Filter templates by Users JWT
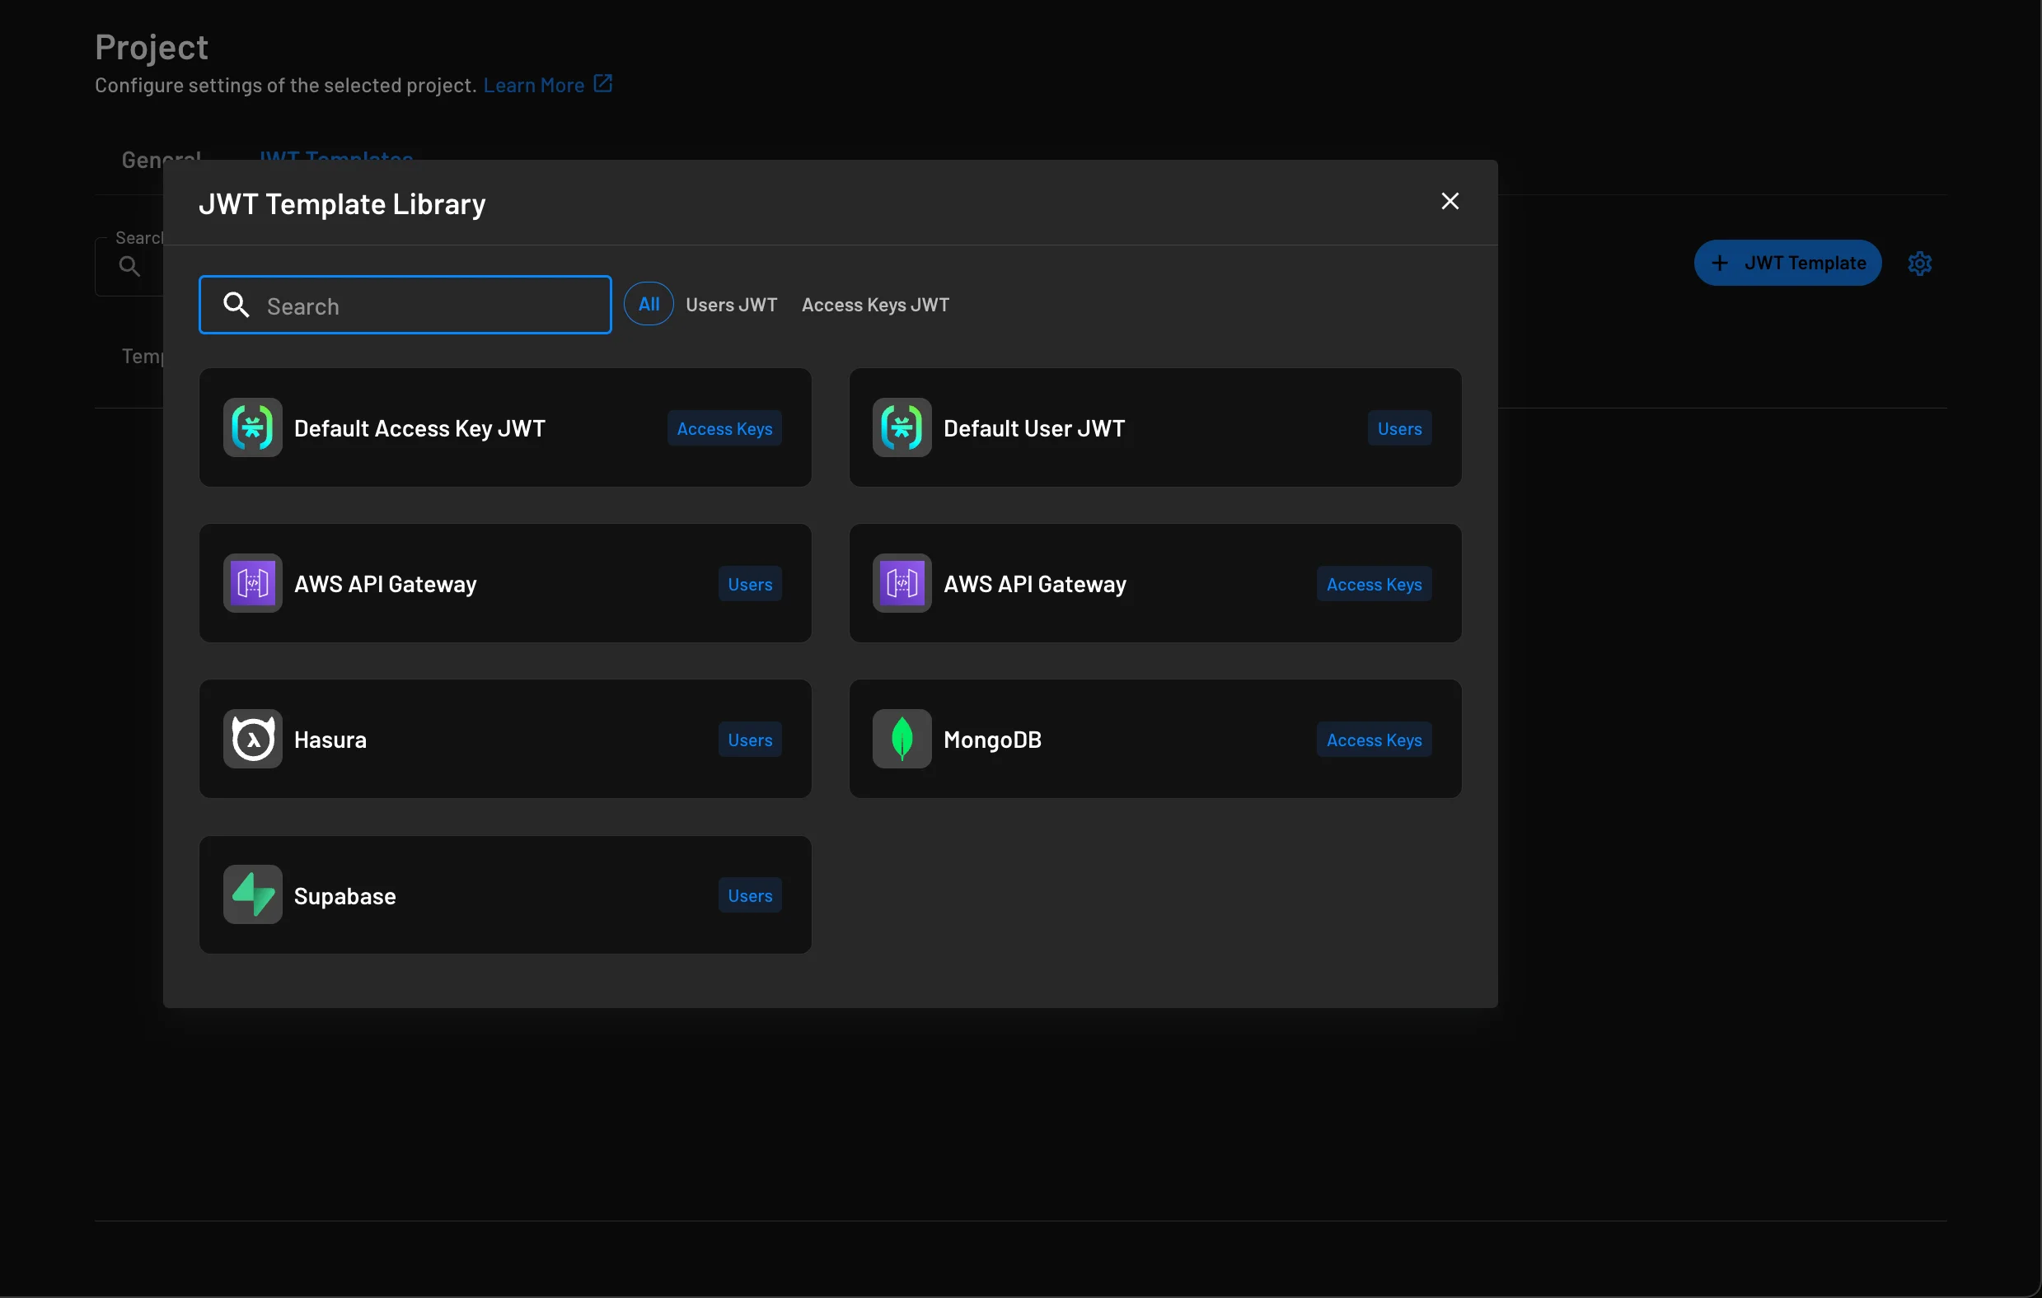This screenshot has width=2042, height=1298. (730, 304)
